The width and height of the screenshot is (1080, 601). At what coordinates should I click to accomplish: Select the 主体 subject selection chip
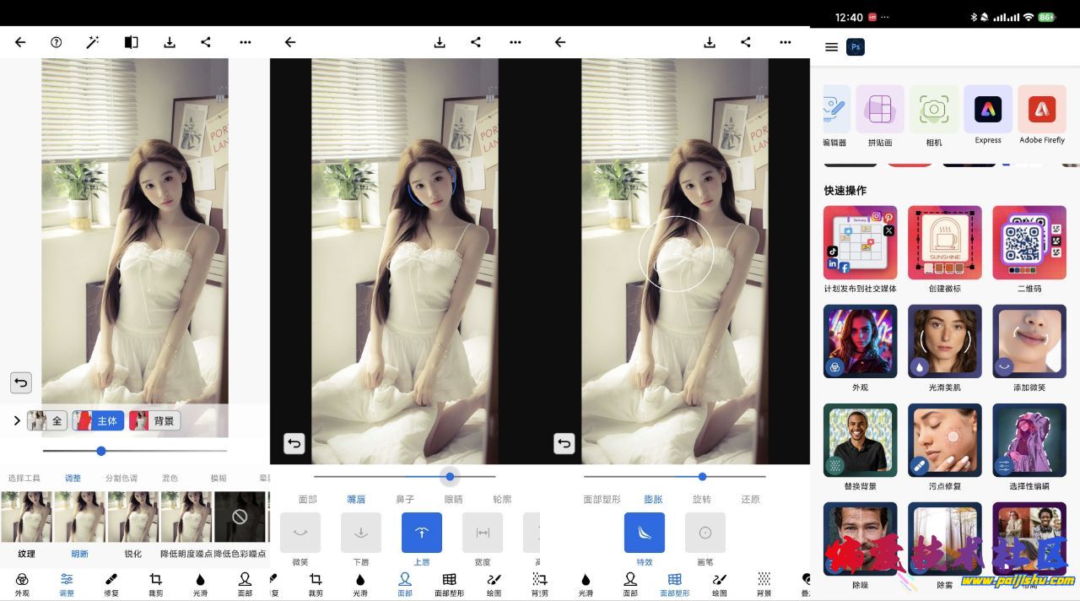point(98,420)
